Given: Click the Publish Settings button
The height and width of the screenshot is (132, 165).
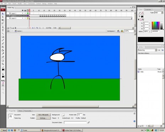Looking at the screenshot, I should pyautogui.click(x=43, y=118).
